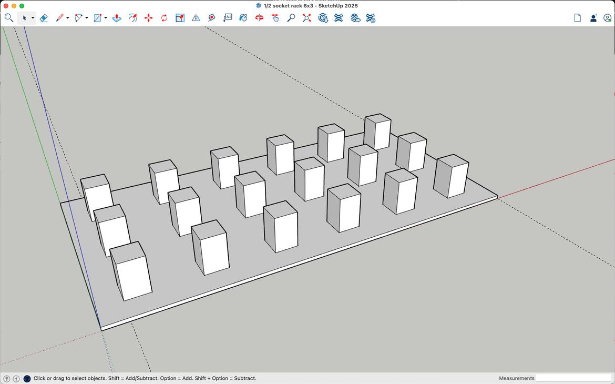Activate the Push/Pull tool

coord(117,18)
